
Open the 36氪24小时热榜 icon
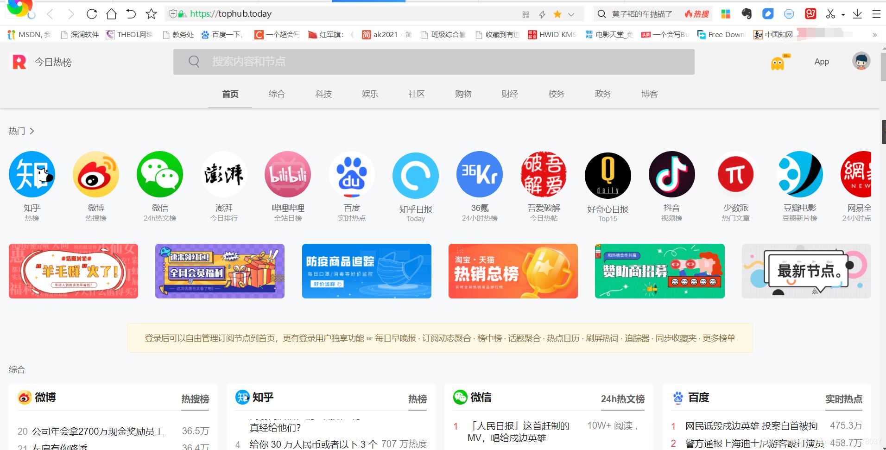(x=479, y=174)
